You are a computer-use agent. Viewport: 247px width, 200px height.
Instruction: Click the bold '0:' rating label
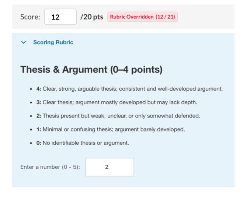38,143
